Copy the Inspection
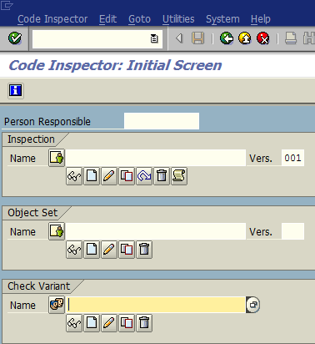This screenshot has height=344, width=315. 127,176
